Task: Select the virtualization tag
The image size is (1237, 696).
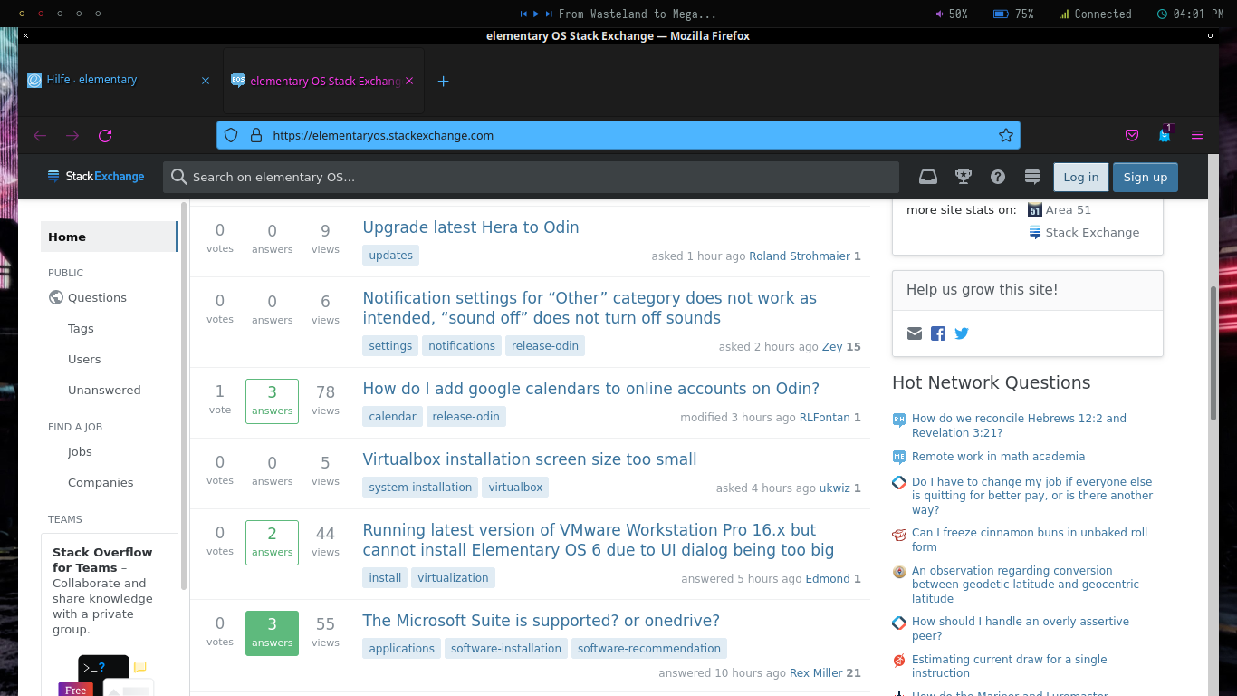Action: click(453, 578)
